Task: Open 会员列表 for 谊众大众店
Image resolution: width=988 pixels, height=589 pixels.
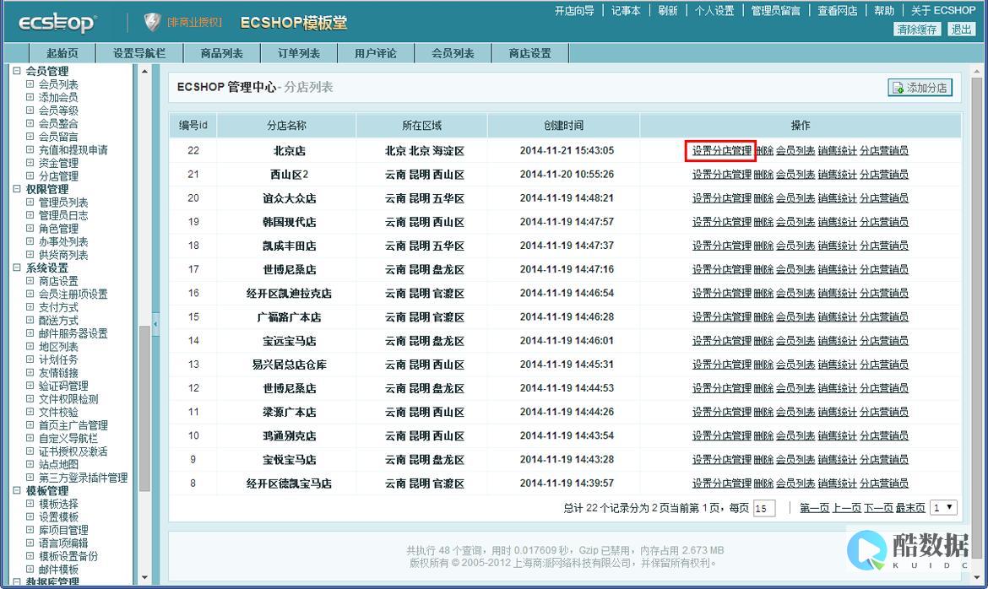Action: 795,198
